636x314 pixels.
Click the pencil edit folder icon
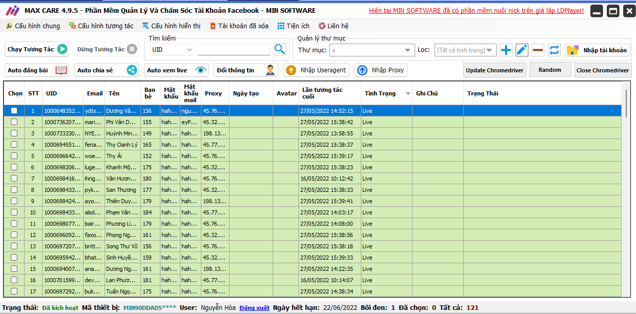[x=522, y=50]
